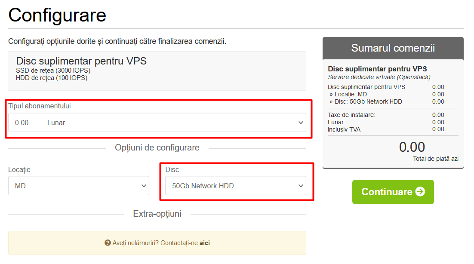Expand the Locație dropdown showing MD

point(79,186)
